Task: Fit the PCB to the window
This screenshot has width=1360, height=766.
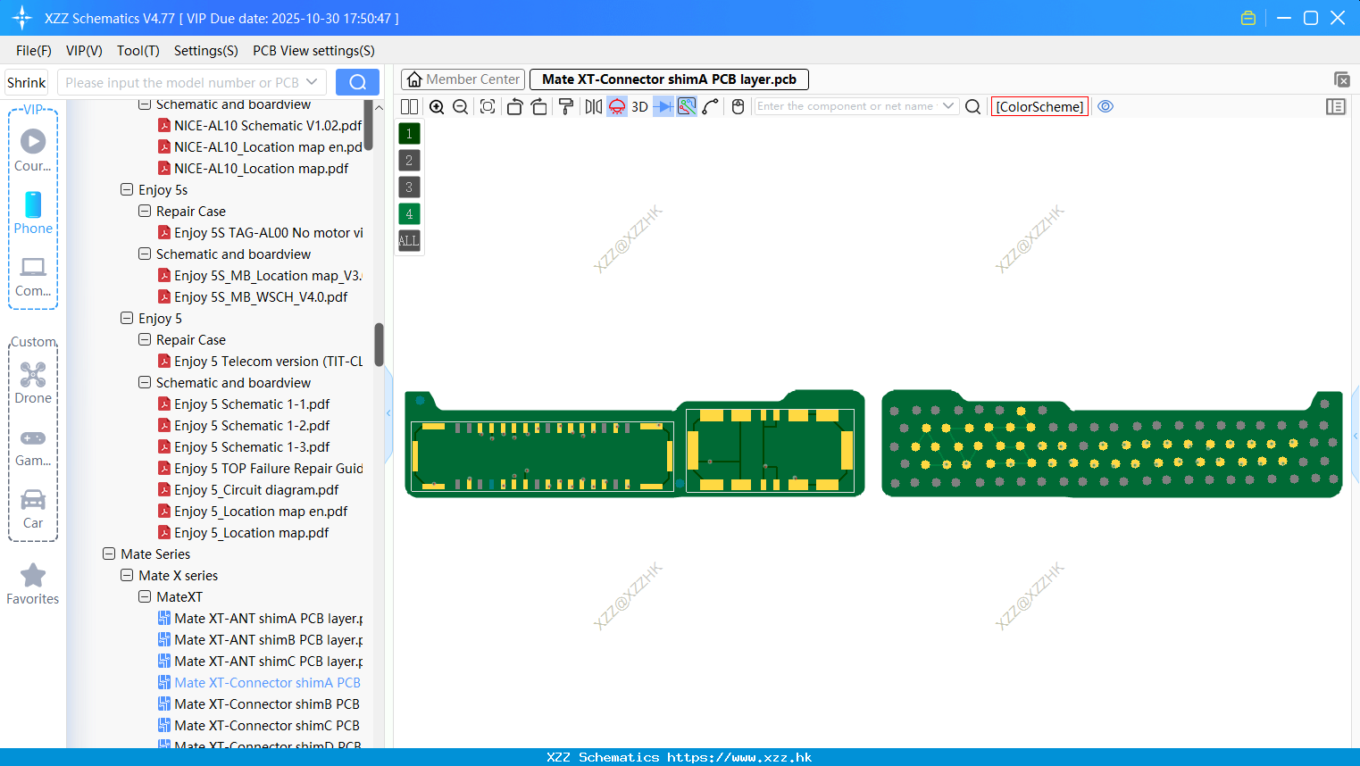Action: coord(488,107)
